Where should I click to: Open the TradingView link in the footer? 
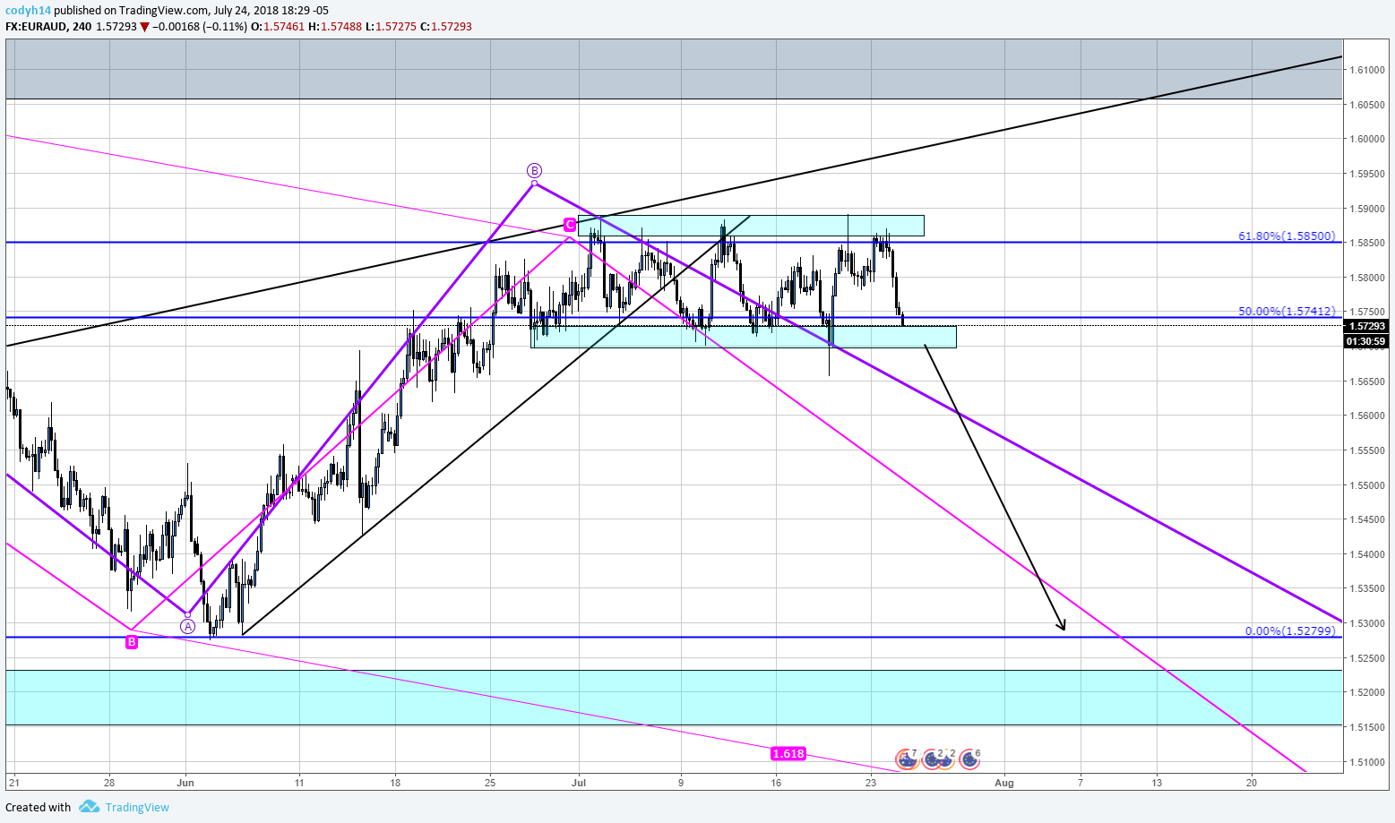tap(137, 807)
